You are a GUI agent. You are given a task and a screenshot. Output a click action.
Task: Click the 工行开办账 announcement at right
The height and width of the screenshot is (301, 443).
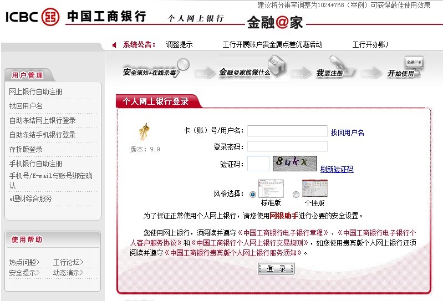(370, 44)
